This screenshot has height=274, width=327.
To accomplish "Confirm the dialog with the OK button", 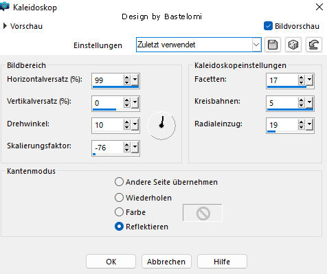I will pyautogui.click(x=111, y=261).
